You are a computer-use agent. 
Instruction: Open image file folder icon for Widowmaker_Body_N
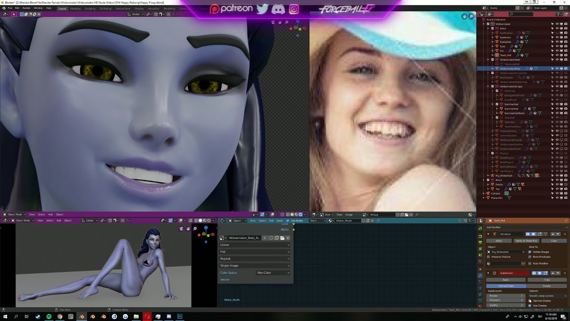pos(282,238)
